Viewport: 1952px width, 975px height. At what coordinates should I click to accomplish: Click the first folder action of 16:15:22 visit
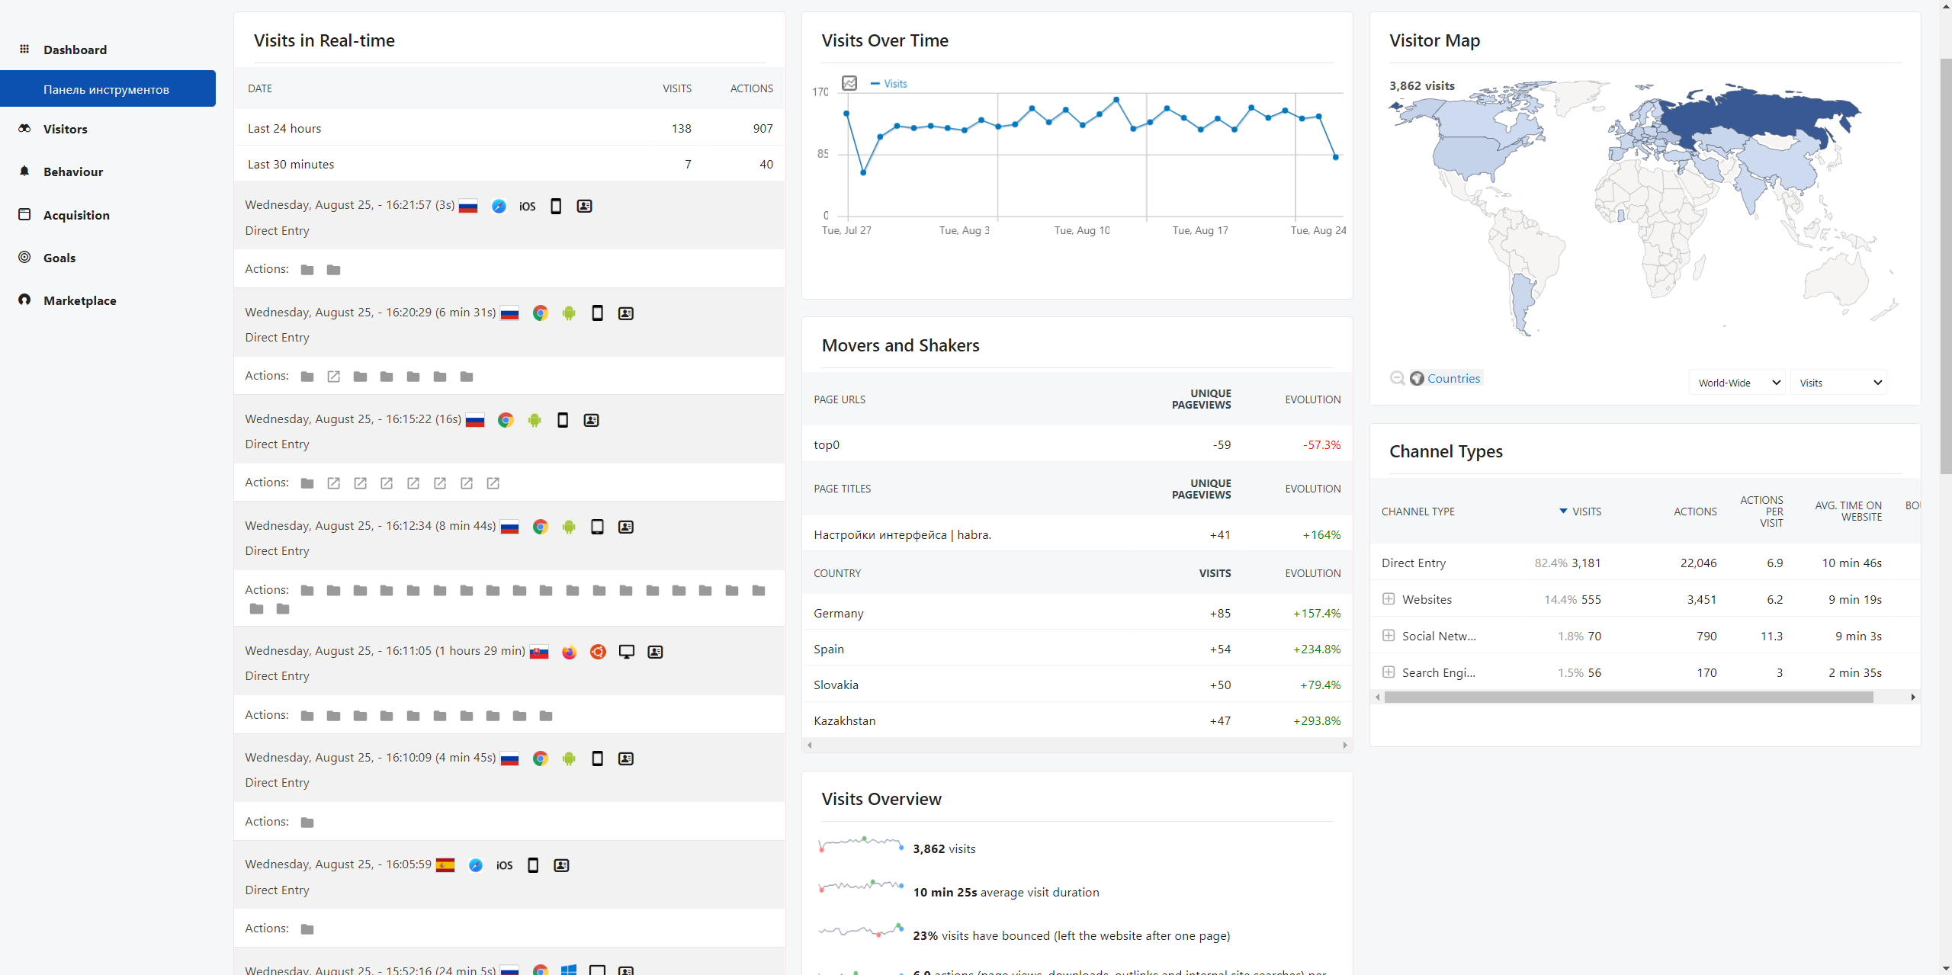coord(307,483)
